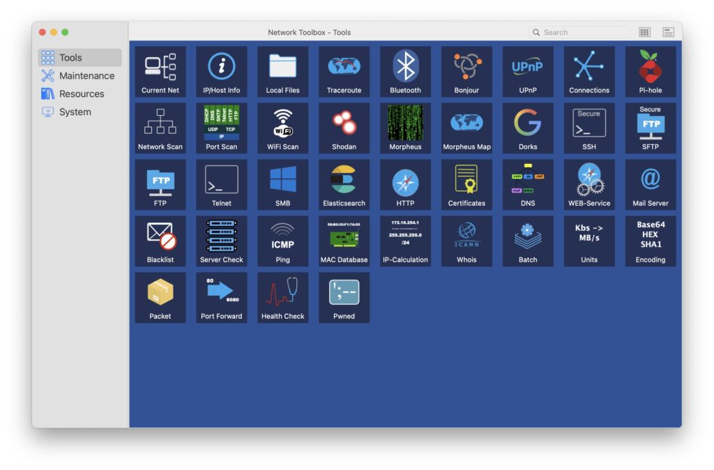Open the Traceroute tool
714x470 pixels.
coord(344,72)
